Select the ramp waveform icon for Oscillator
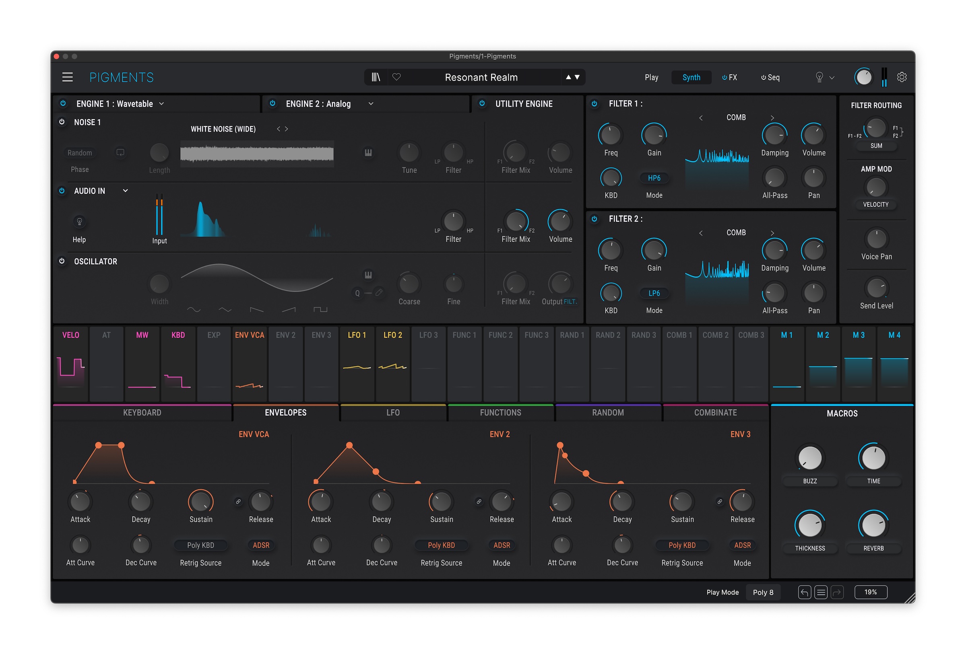 256,310
